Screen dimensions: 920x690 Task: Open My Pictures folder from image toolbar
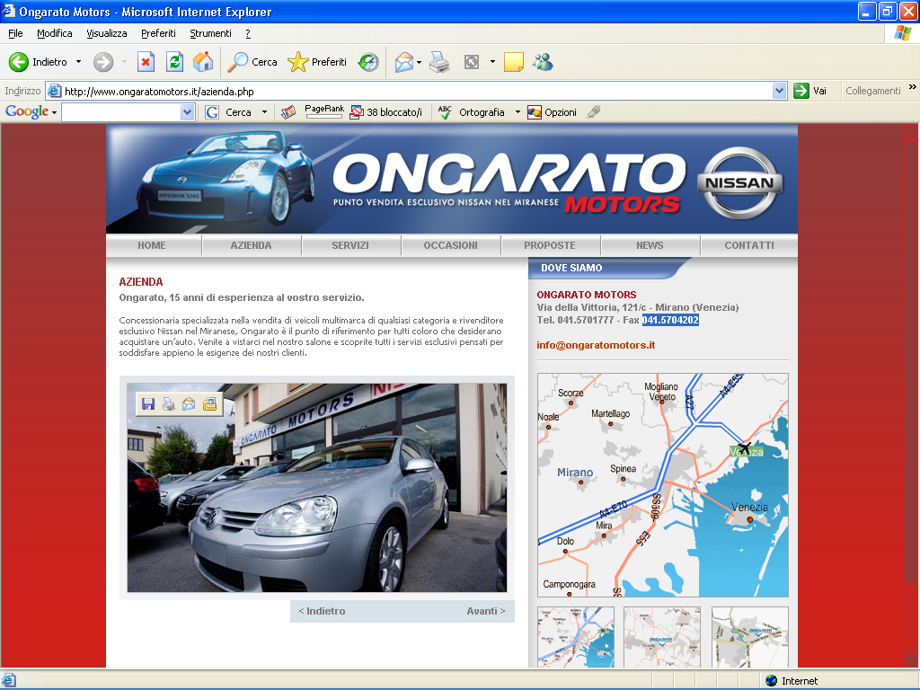(x=209, y=403)
